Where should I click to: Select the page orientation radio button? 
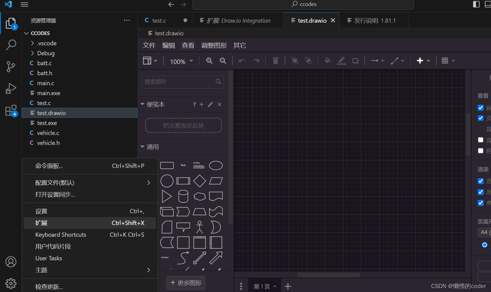485,245
